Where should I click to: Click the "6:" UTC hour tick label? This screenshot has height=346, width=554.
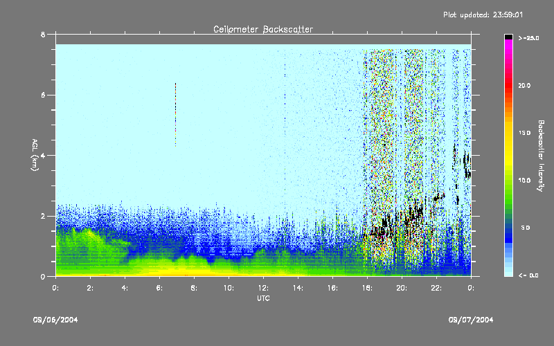coord(159,288)
